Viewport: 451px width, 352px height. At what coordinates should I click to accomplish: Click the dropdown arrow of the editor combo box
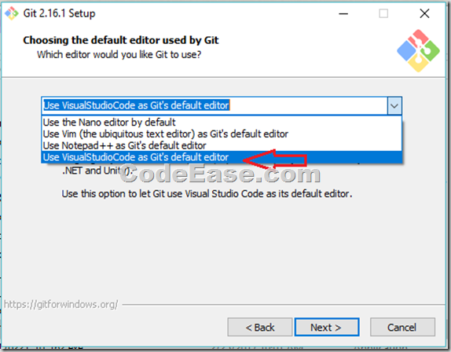tap(394, 106)
